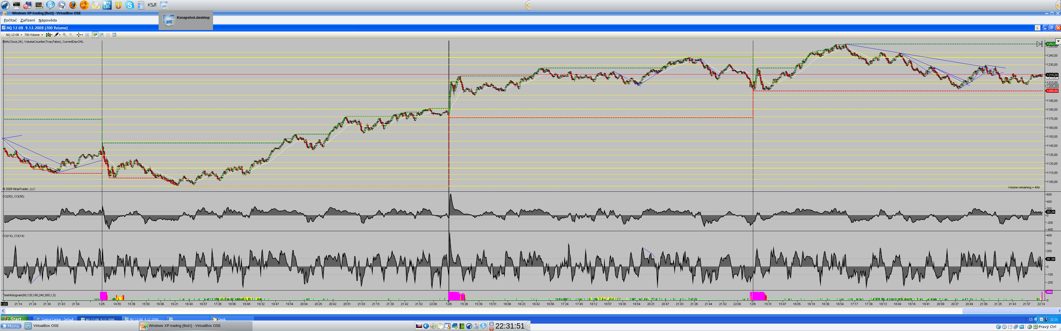
Task: Open the Počítač menu
Action: (10, 20)
